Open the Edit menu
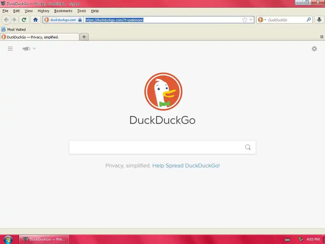Screen dimensions: 325x244 click(x=17, y=11)
